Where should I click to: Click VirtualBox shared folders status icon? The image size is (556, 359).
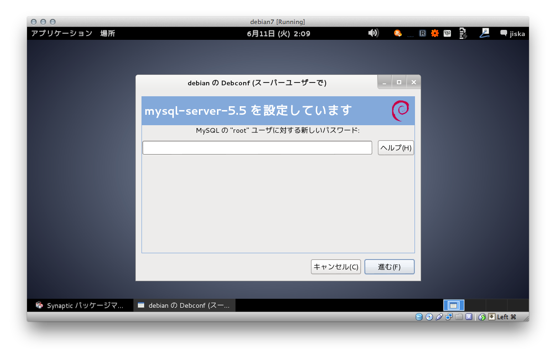(459, 317)
